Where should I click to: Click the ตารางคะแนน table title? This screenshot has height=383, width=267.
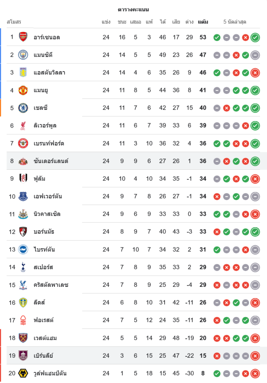tap(133, 10)
